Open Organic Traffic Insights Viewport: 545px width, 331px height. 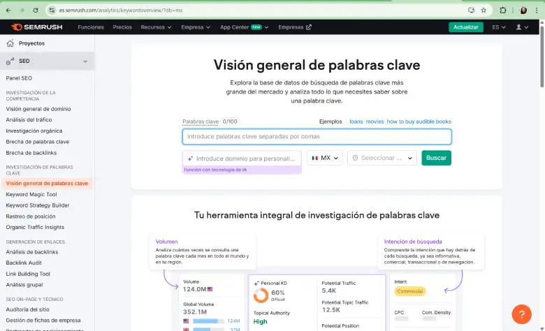(x=35, y=227)
